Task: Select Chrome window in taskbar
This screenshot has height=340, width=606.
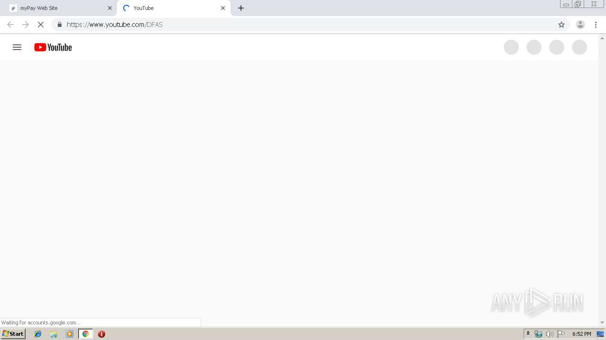Action: (x=85, y=334)
